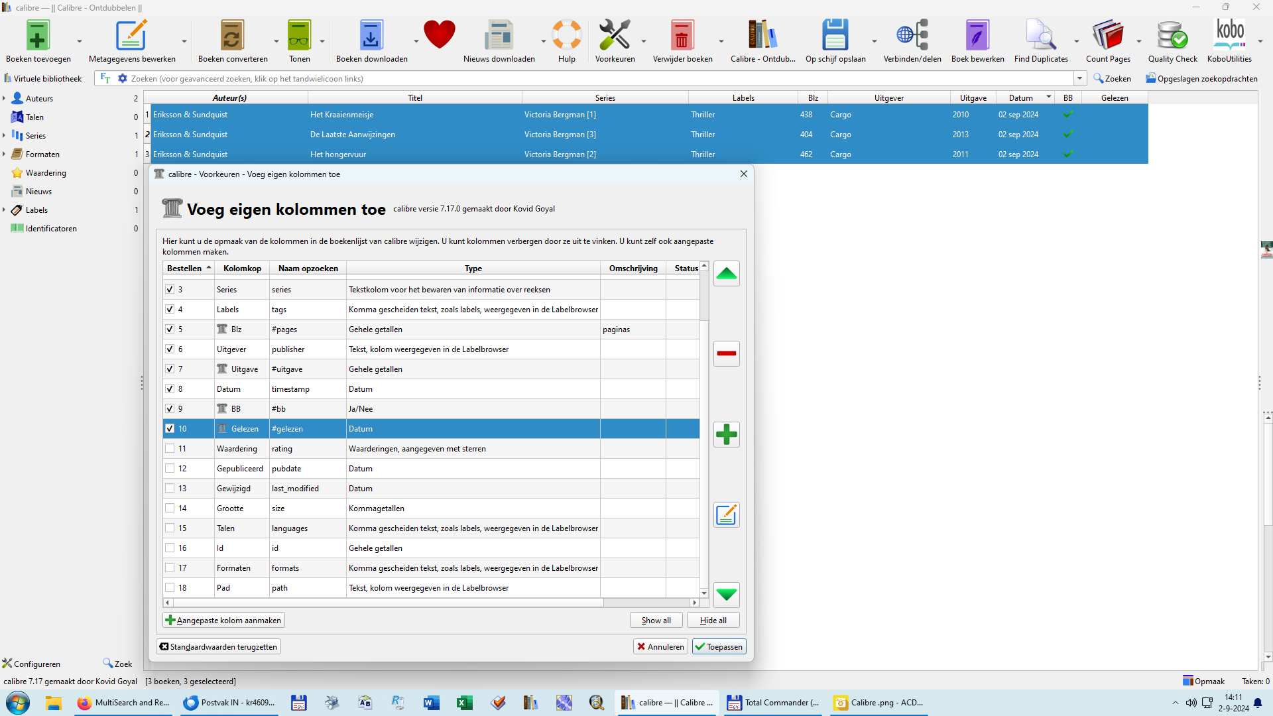The width and height of the screenshot is (1273, 716).
Task: Uncheck the Gelezen column checkbox
Action: point(170,429)
